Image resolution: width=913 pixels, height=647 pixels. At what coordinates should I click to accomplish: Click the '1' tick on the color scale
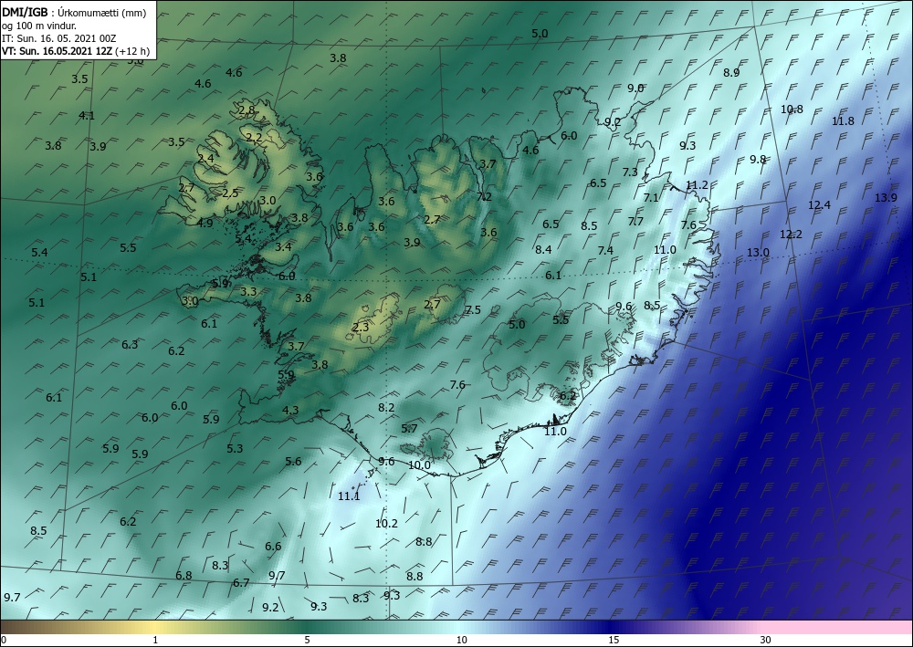click(x=155, y=641)
